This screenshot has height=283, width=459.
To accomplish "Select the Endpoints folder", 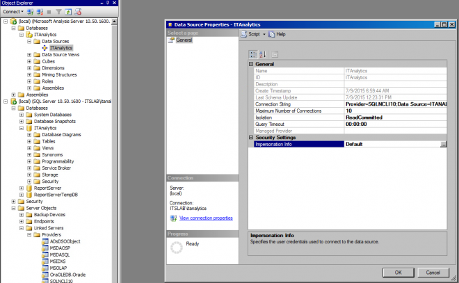I will [x=44, y=222].
